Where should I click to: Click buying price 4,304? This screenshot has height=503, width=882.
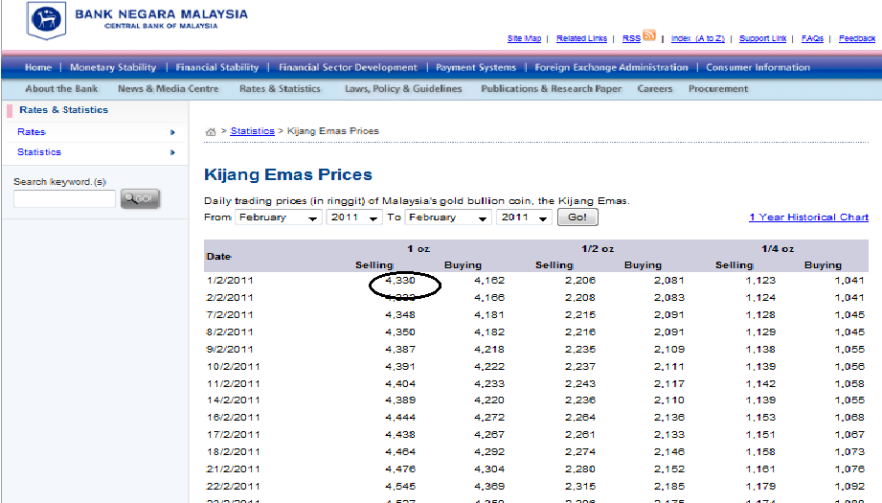tap(489, 469)
